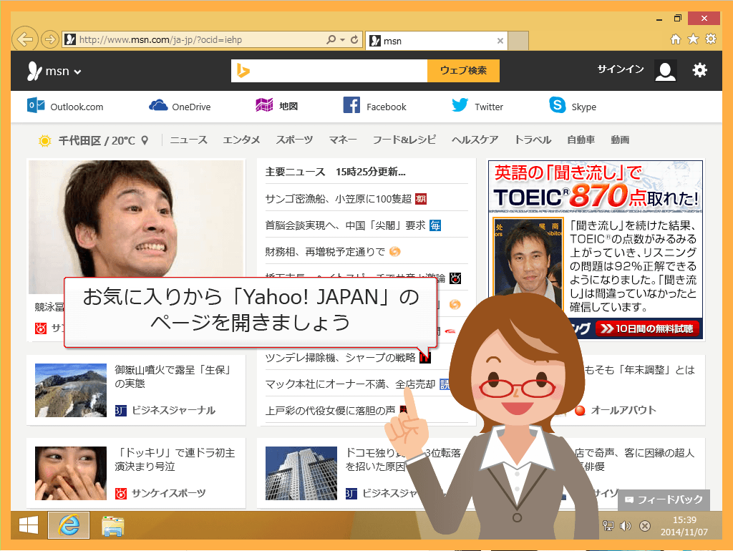Select the msn browser tab

(422, 41)
